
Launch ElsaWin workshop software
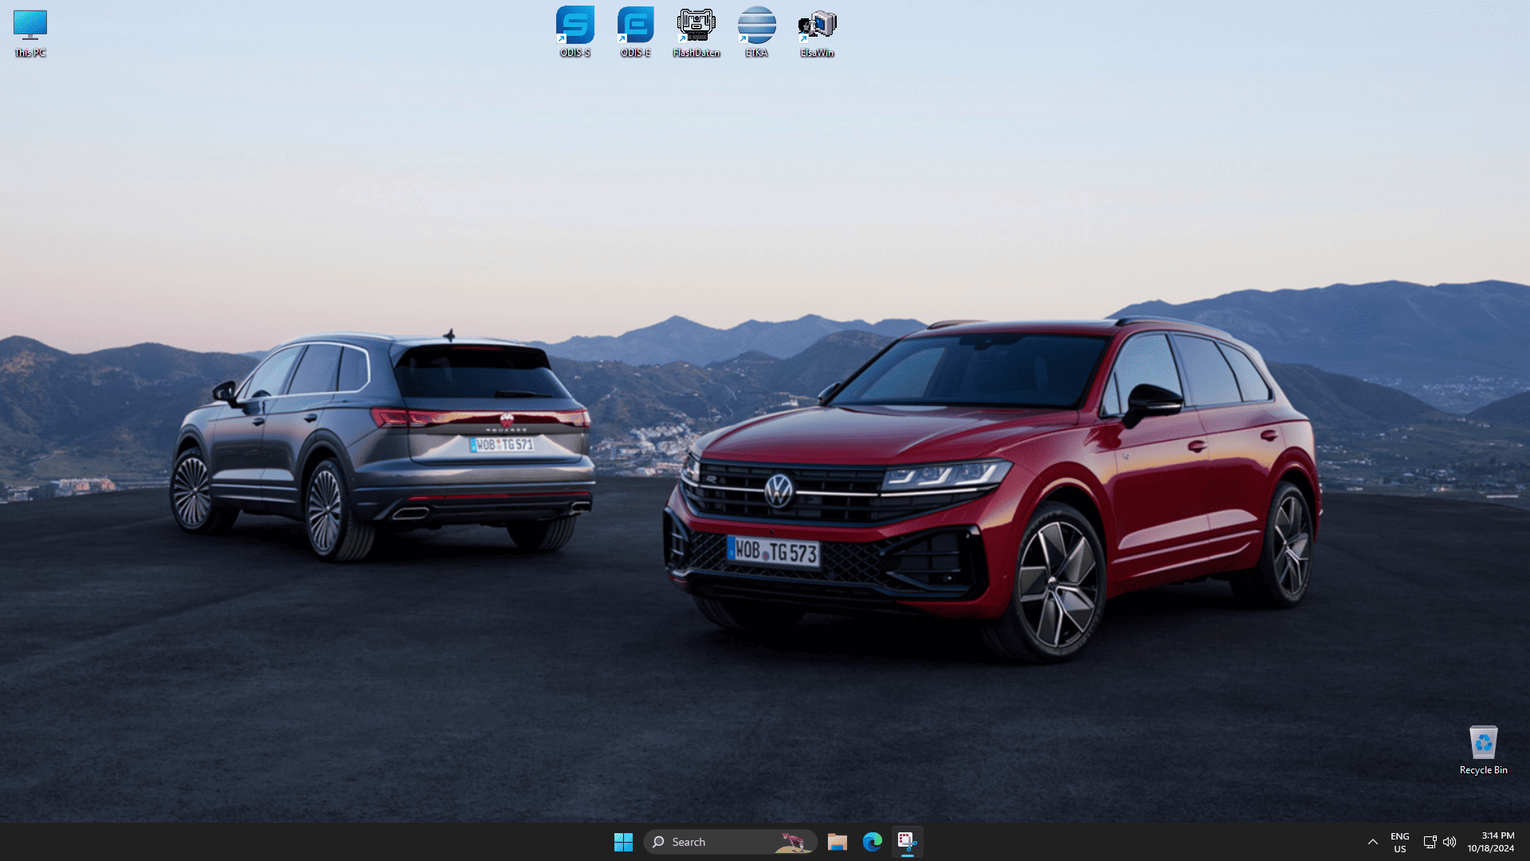(817, 24)
